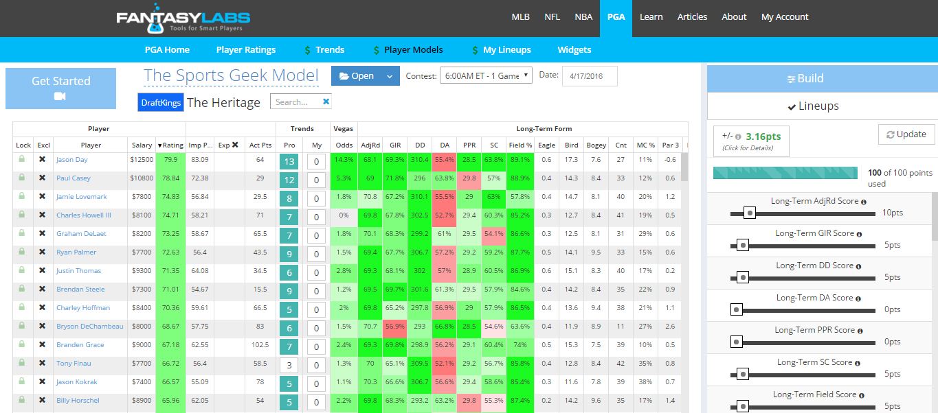Exclude Justin Thomas with the X icon
Image resolution: width=938 pixels, height=413 pixels.
point(43,270)
